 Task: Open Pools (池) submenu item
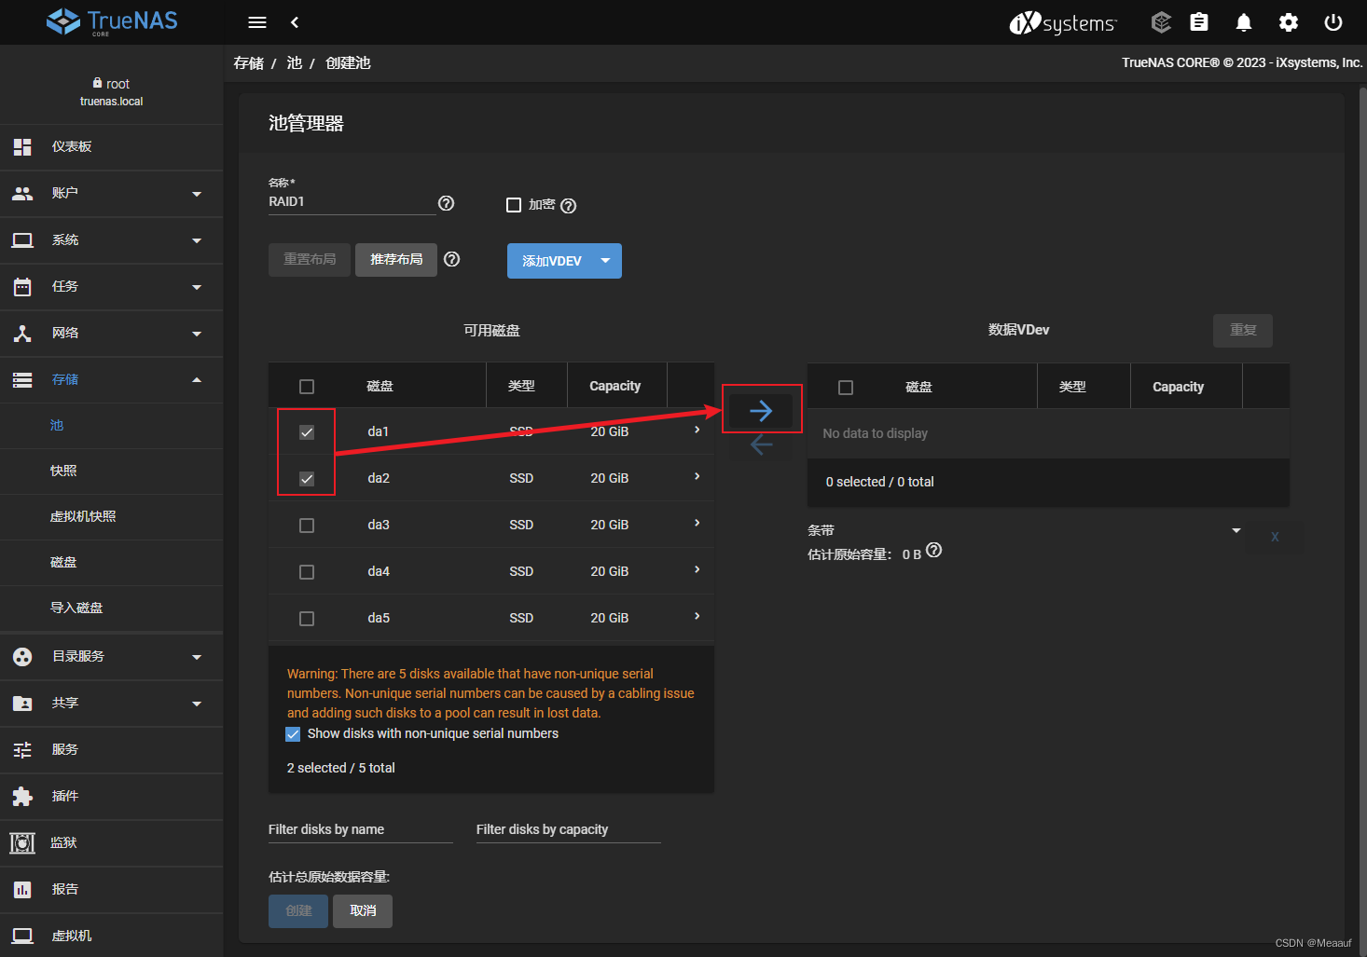click(112, 426)
